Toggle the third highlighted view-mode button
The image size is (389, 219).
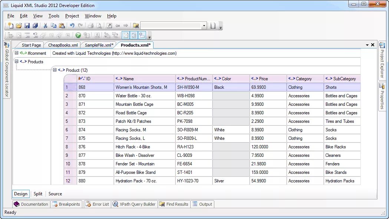pyautogui.click(x=142, y=36)
